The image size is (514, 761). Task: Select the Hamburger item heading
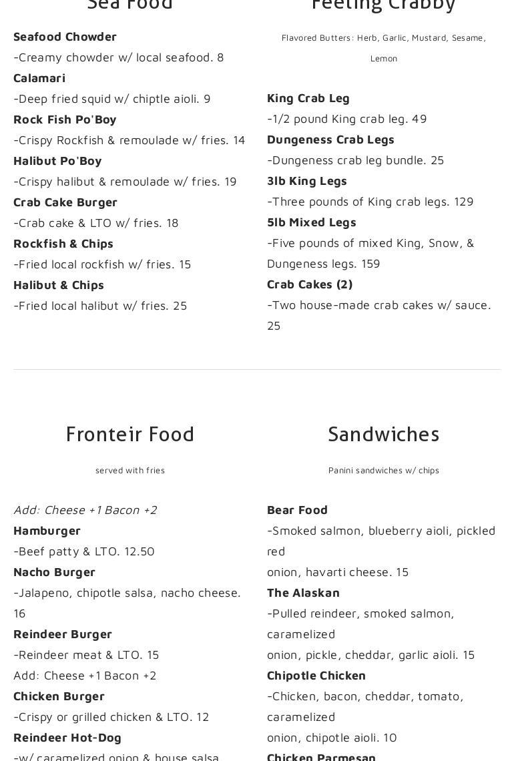pyautogui.click(x=47, y=531)
